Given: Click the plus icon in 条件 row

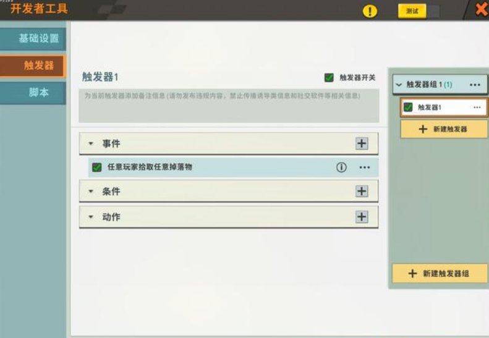Looking at the screenshot, I should [362, 192].
